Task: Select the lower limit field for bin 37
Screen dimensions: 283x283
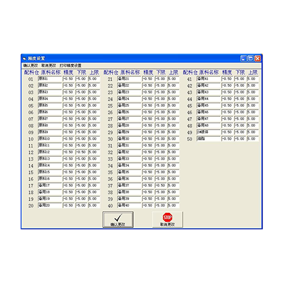Action: [160, 185]
